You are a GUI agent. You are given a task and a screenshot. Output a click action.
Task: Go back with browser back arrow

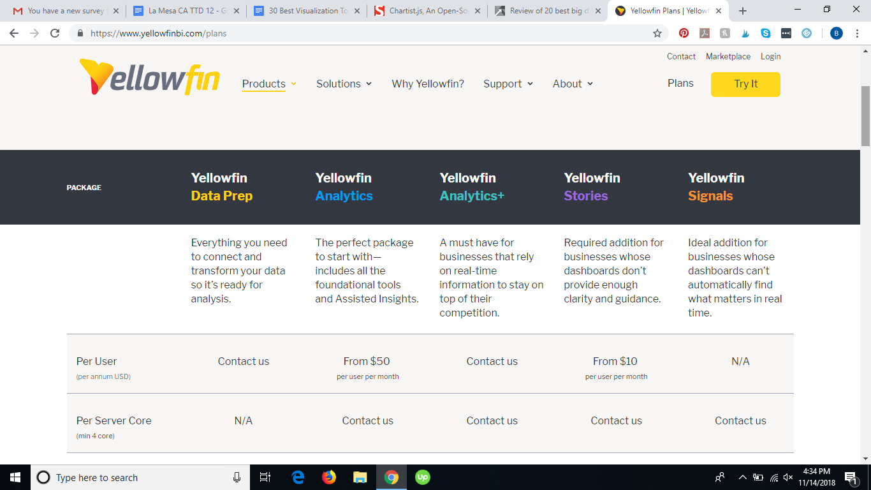coord(14,33)
